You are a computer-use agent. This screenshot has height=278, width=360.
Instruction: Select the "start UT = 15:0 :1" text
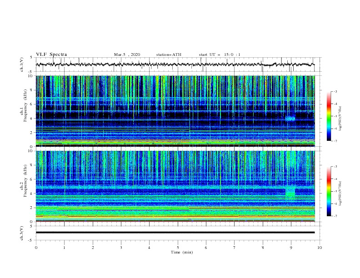point(220,55)
